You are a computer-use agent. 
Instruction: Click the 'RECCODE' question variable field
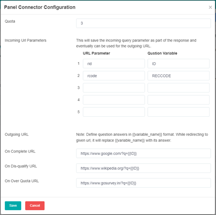[x=178, y=76]
